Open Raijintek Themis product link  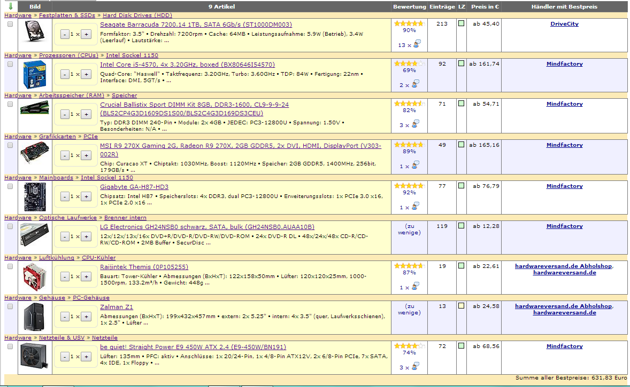click(144, 267)
